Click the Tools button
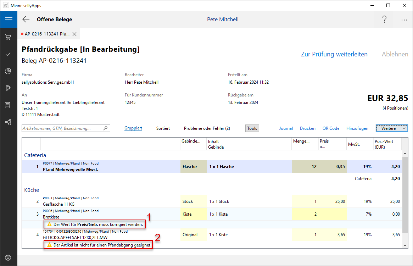 (x=252, y=128)
